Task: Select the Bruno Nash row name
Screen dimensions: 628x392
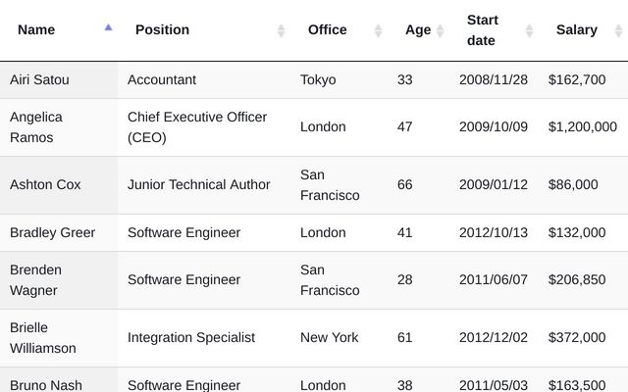Action: coord(46,384)
